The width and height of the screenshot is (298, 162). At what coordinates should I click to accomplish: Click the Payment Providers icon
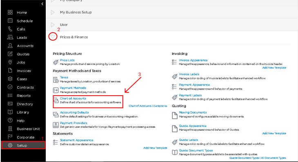click(56, 125)
